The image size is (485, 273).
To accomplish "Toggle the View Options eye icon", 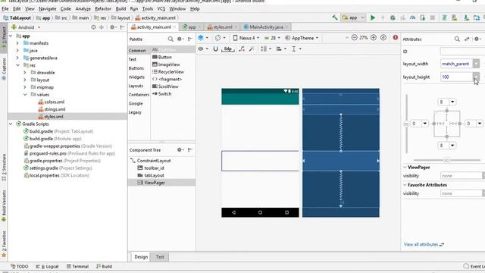I will [x=202, y=49].
